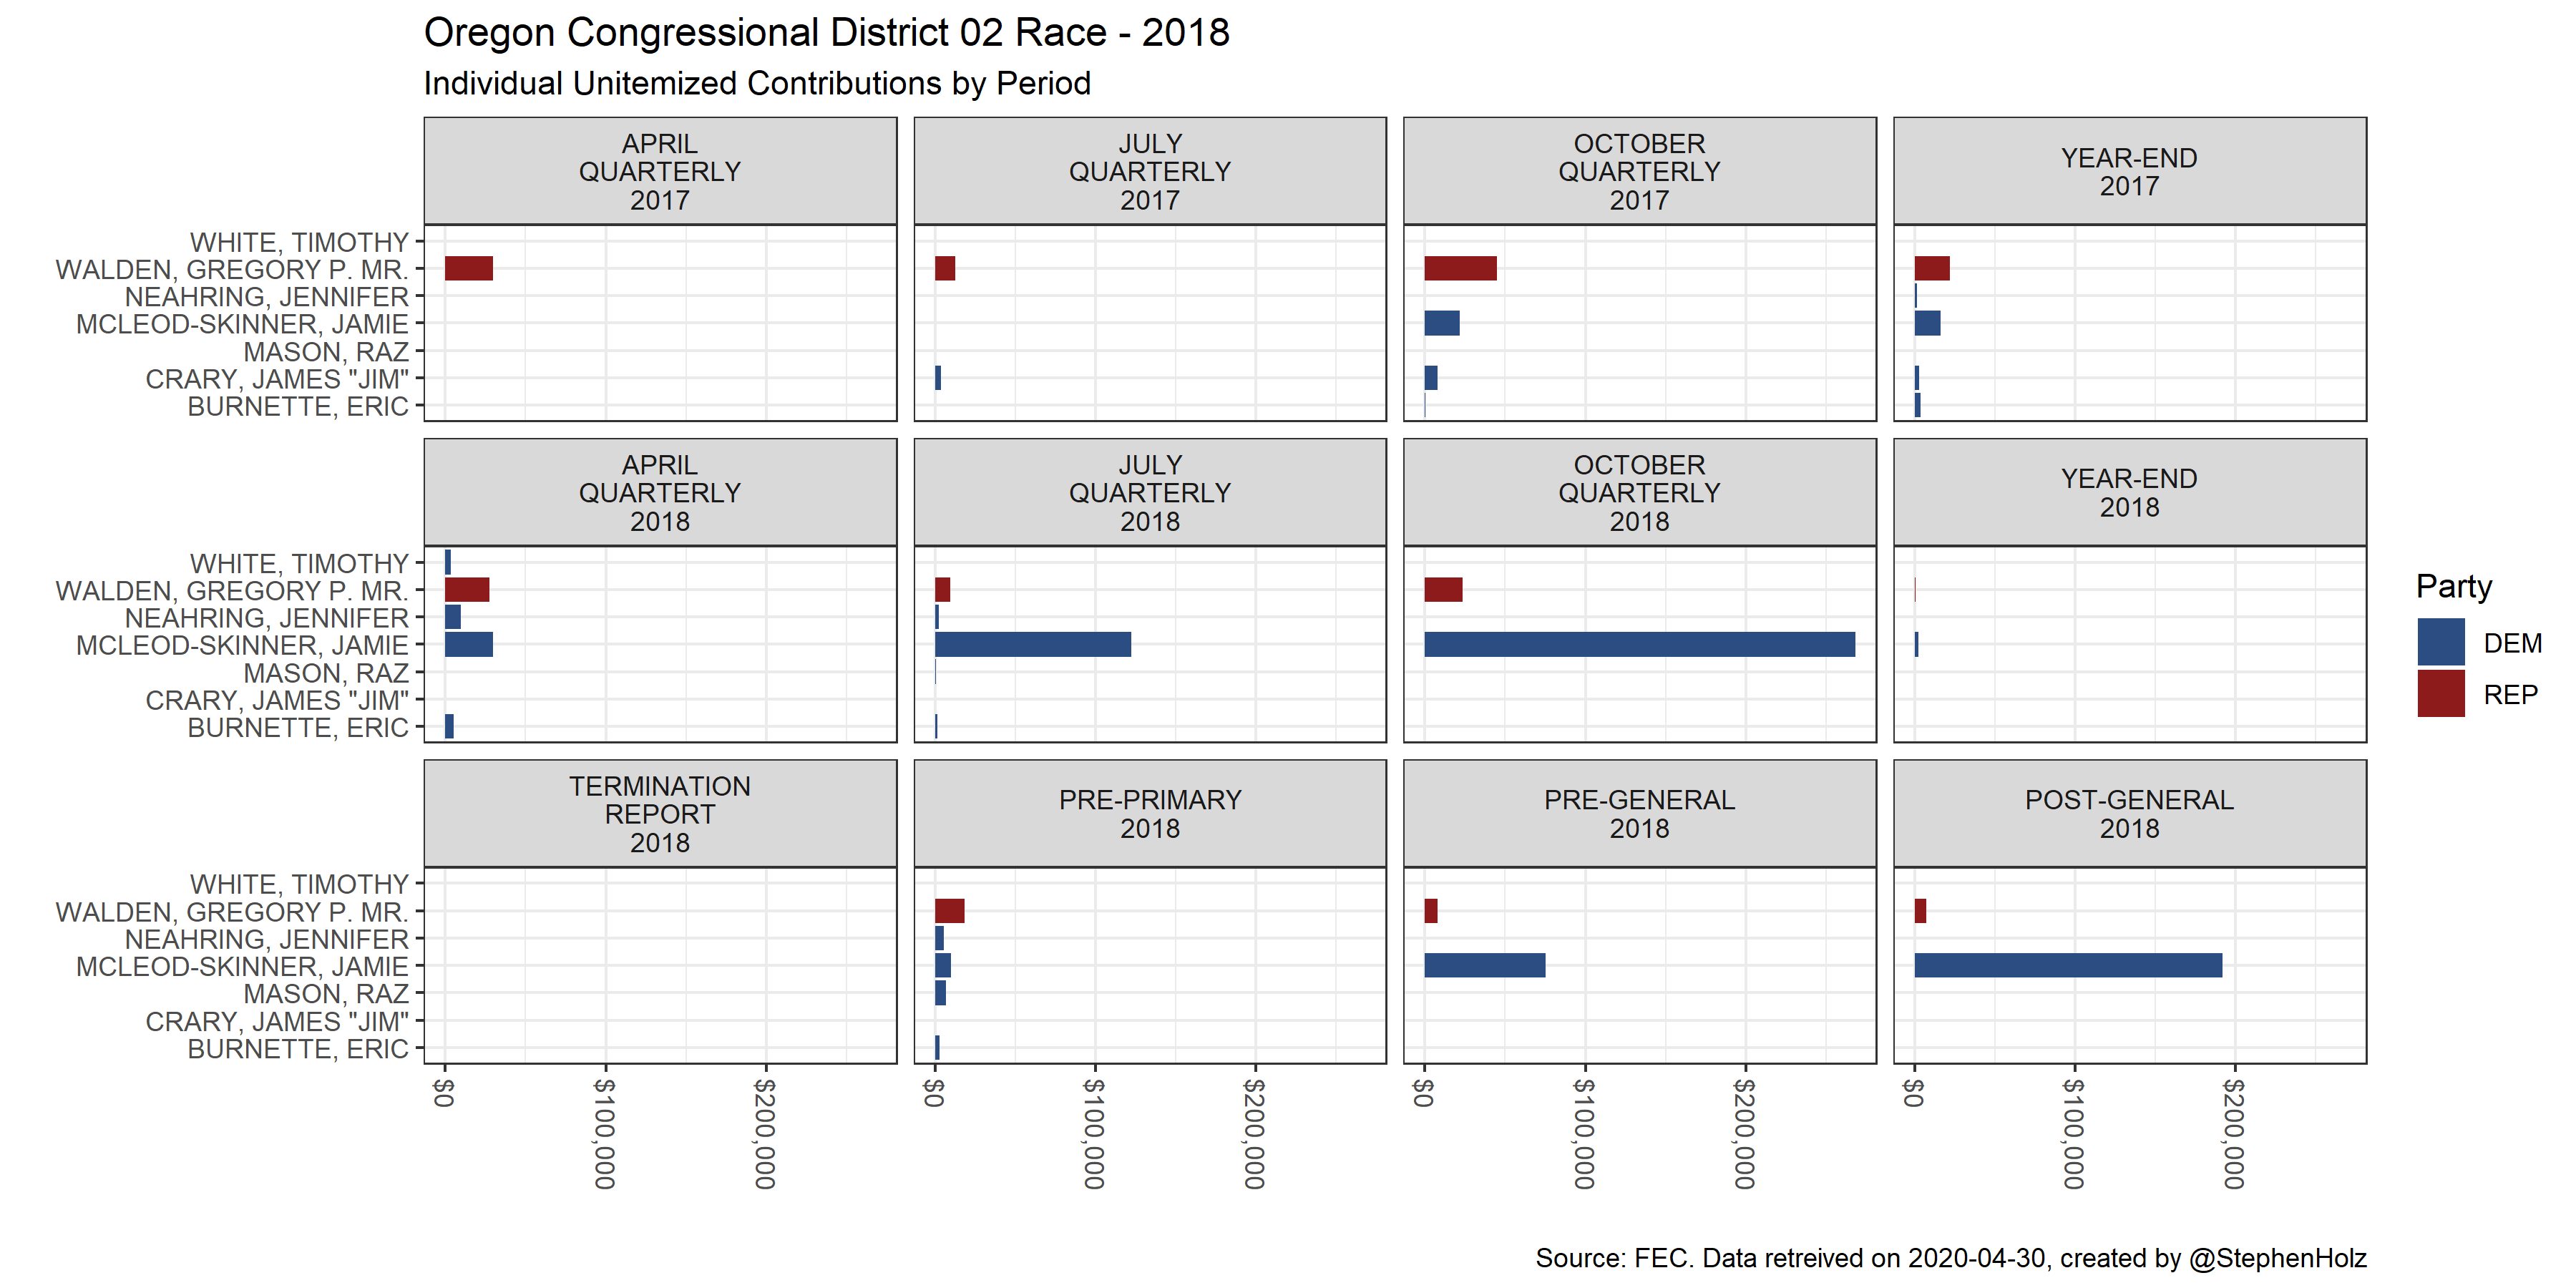Click the subtitle Individual Unitemized Contributions by Period

pyautogui.click(x=757, y=83)
